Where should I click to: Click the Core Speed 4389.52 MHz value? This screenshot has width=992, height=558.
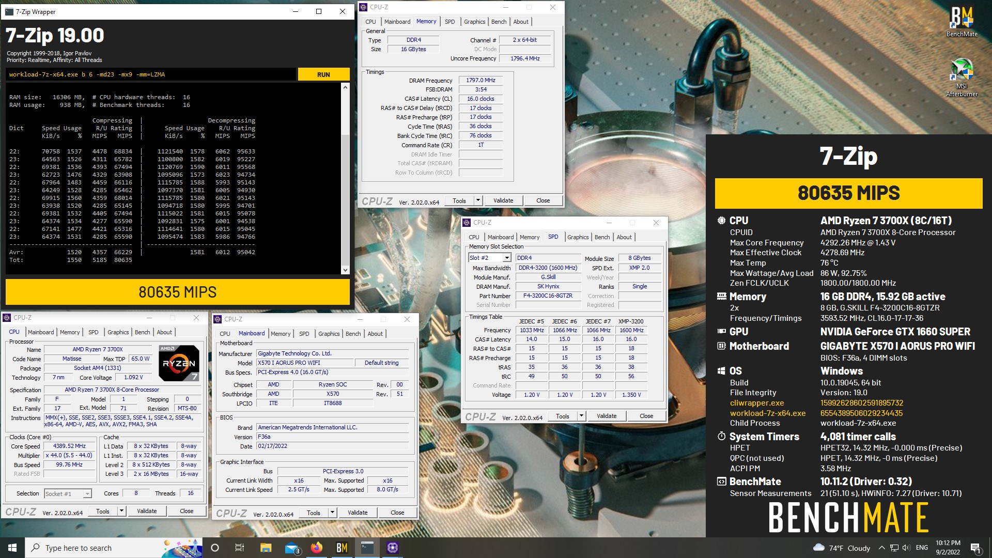69,446
